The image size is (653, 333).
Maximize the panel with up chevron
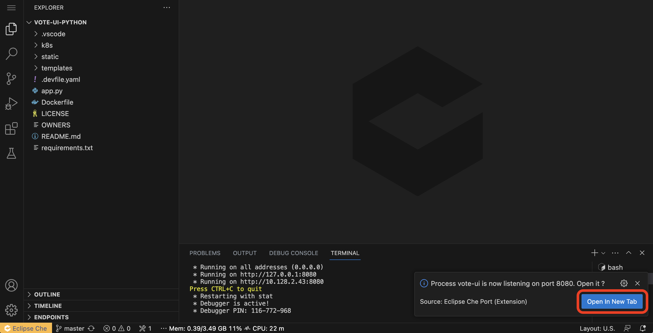click(x=629, y=253)
